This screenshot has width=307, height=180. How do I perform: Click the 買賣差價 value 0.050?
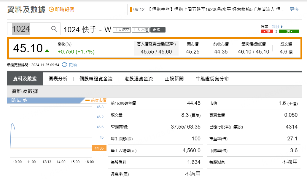291,115
